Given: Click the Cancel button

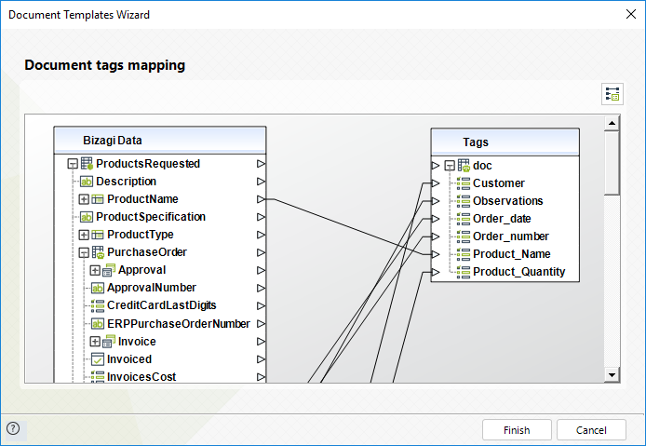Looking at the screenshot, I should click(591, 430).
